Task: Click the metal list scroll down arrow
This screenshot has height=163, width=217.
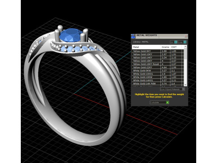Action: click(185, 85)
